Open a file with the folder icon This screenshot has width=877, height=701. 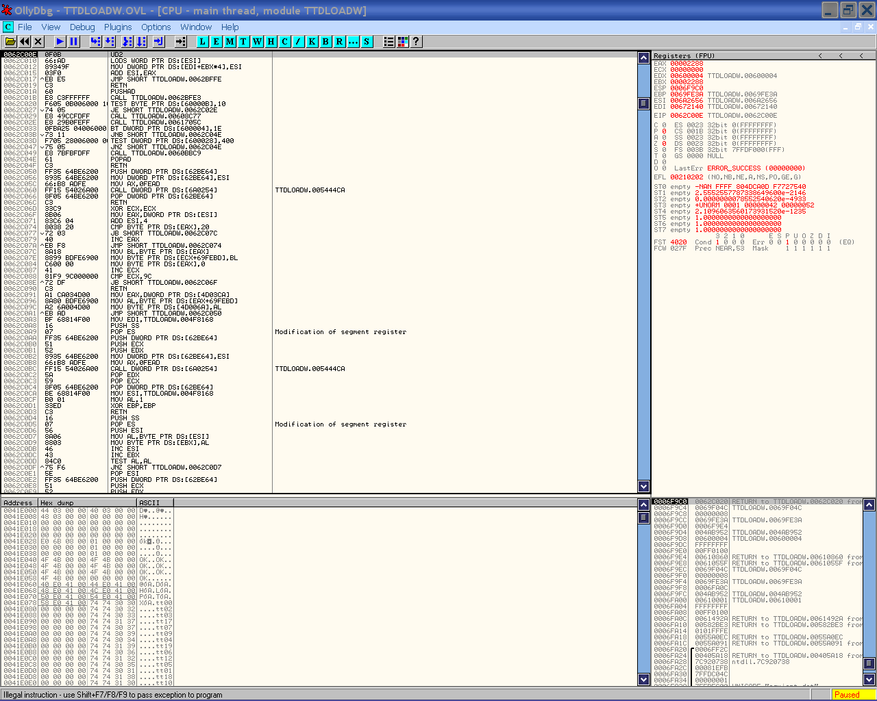tap(11, 42)
